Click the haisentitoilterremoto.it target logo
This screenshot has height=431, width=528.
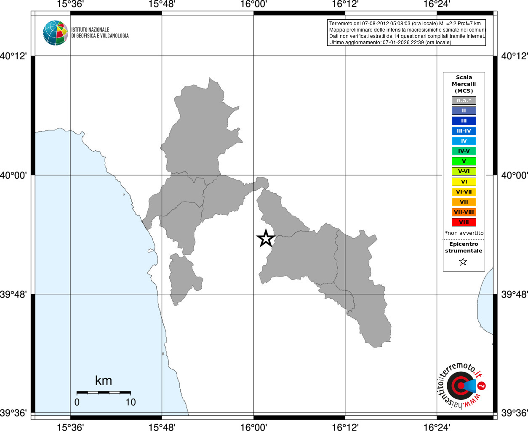tap(461, 386)
